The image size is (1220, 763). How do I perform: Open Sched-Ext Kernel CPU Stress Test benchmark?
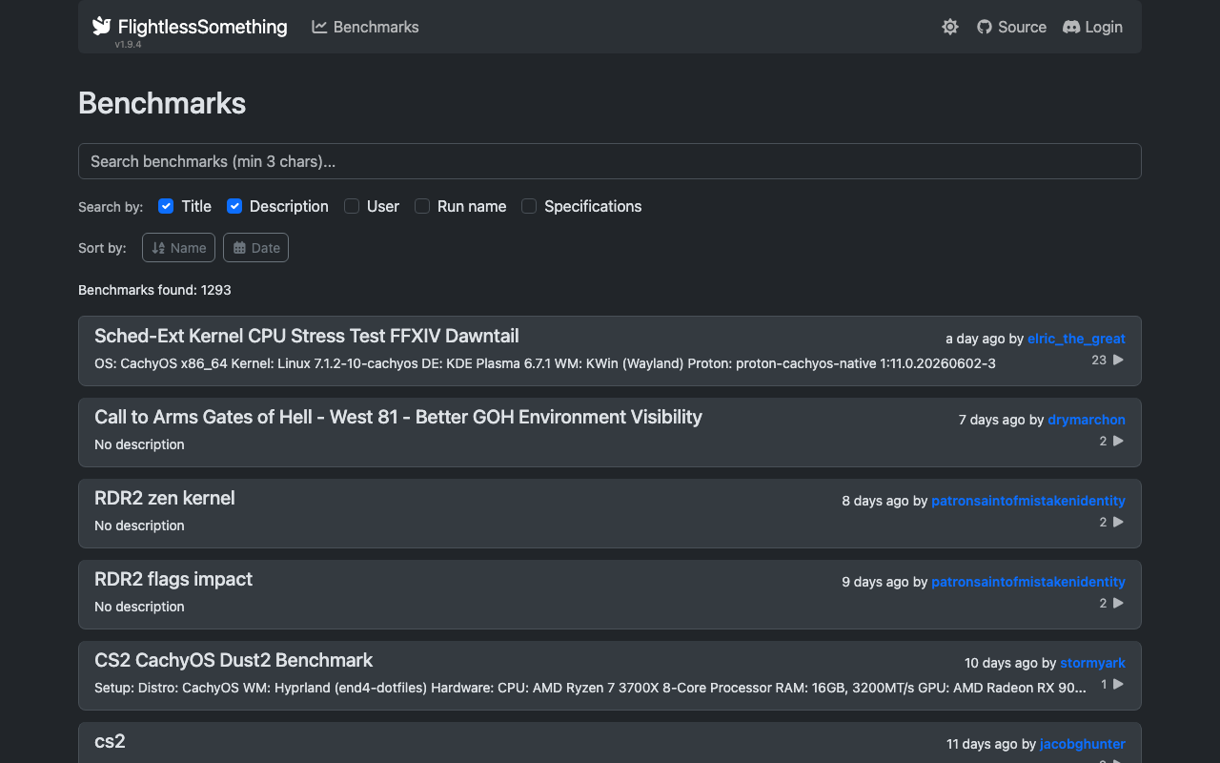tap(610, 351)
